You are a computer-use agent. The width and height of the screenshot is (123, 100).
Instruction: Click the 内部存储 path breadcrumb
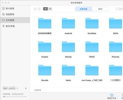coord(38,90)
